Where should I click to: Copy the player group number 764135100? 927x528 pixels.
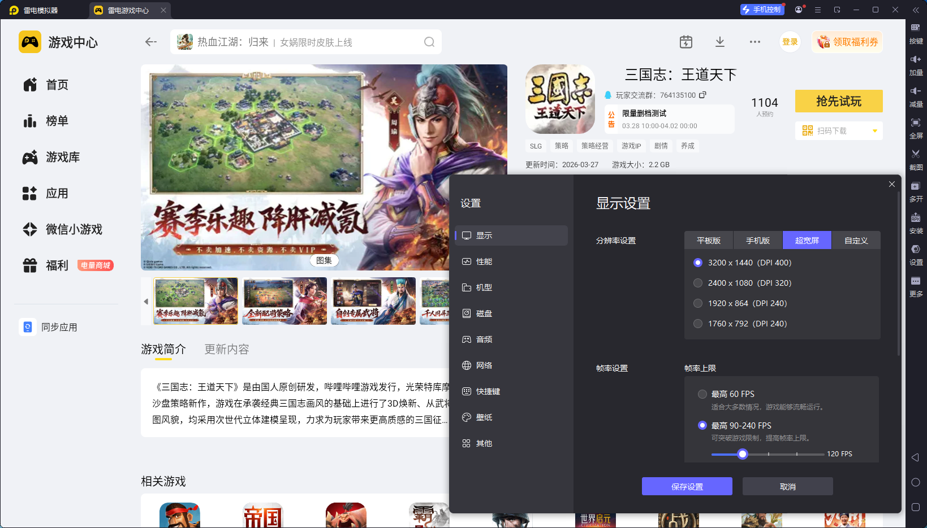702,95
